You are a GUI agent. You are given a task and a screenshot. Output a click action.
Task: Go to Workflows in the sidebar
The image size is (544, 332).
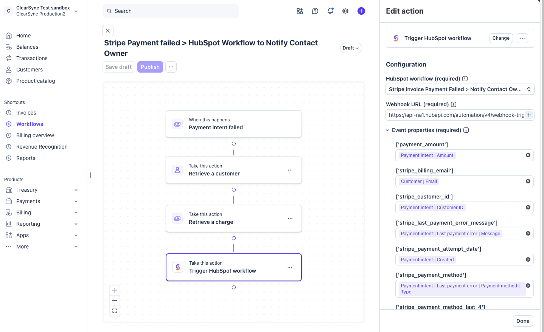click(30, 124)
